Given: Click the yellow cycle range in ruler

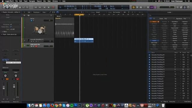Looking at the screenshot, I should [x=79, y=15].
